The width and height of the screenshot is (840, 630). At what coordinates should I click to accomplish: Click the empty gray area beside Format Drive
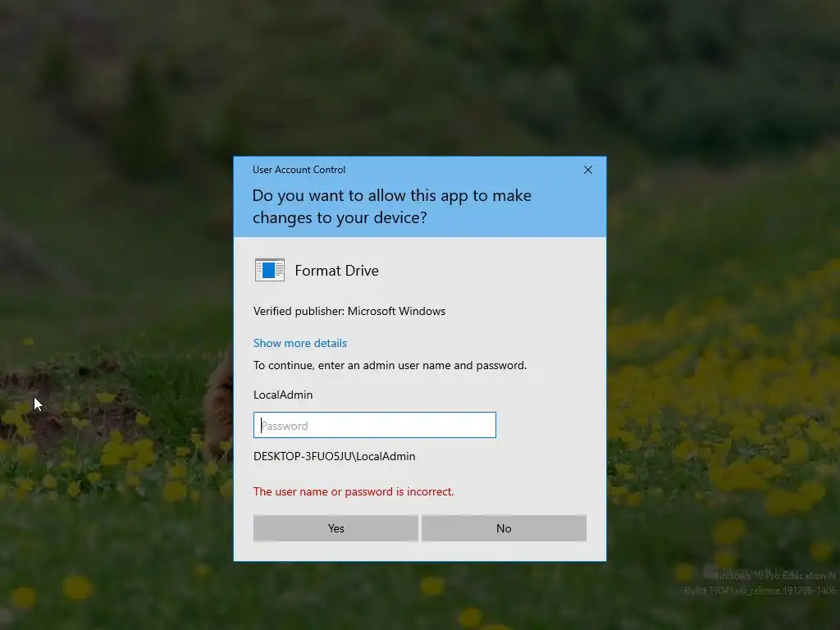(487, 271)
